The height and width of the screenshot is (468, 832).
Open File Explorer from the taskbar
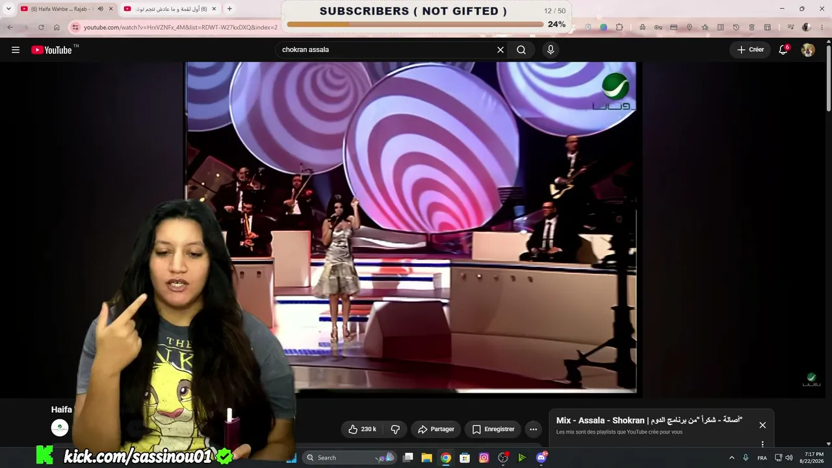427,458
